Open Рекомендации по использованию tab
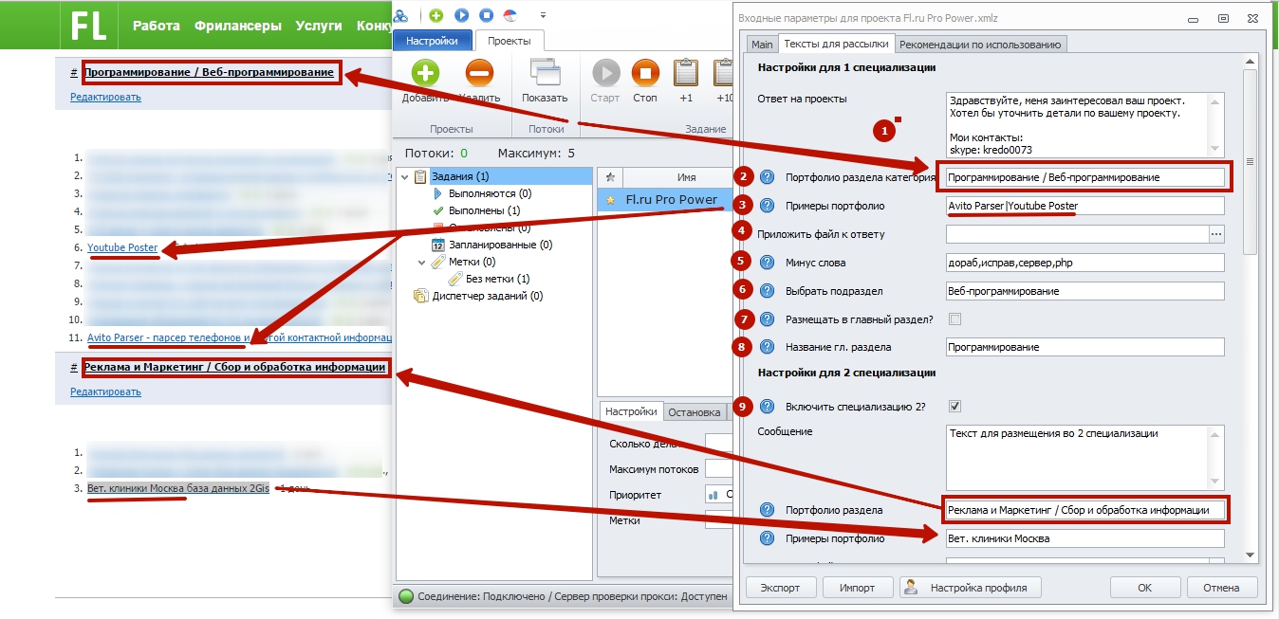 (x=981, y=44)
